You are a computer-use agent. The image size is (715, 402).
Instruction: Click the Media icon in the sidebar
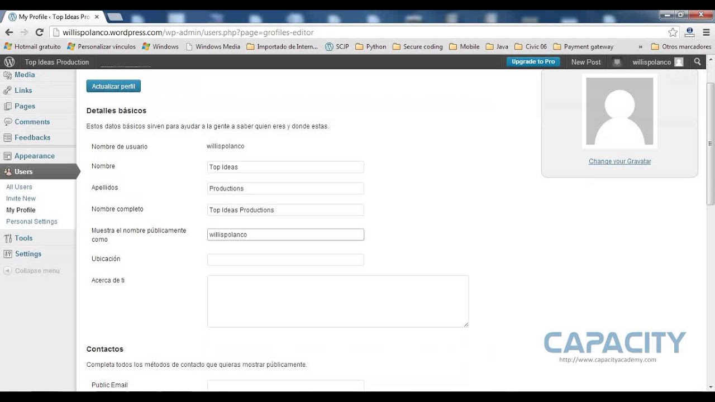click(8, 75)
